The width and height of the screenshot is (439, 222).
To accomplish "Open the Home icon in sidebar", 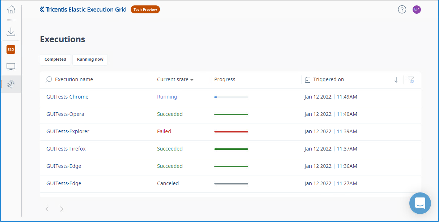I will click(11, 10).
